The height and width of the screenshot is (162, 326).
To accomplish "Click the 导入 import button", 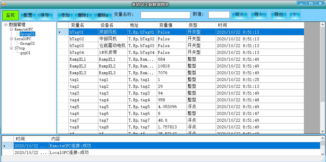I will tap(259, 15).
